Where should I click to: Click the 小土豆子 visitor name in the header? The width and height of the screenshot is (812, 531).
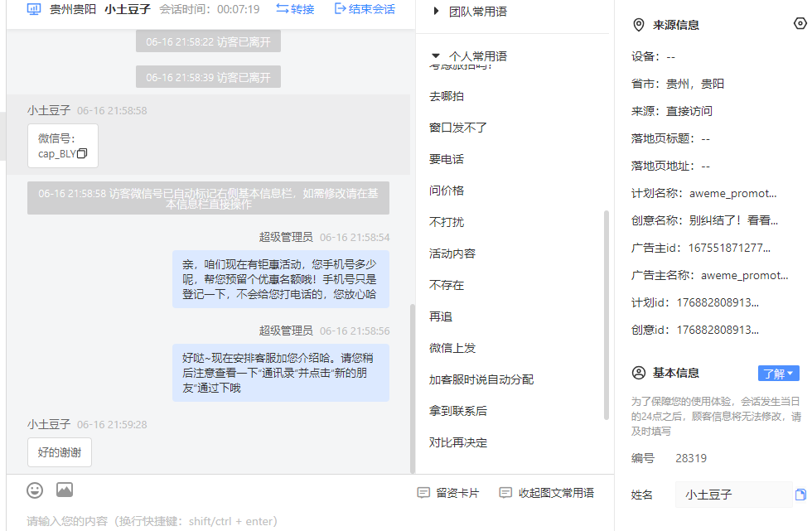tap(128, 9)
